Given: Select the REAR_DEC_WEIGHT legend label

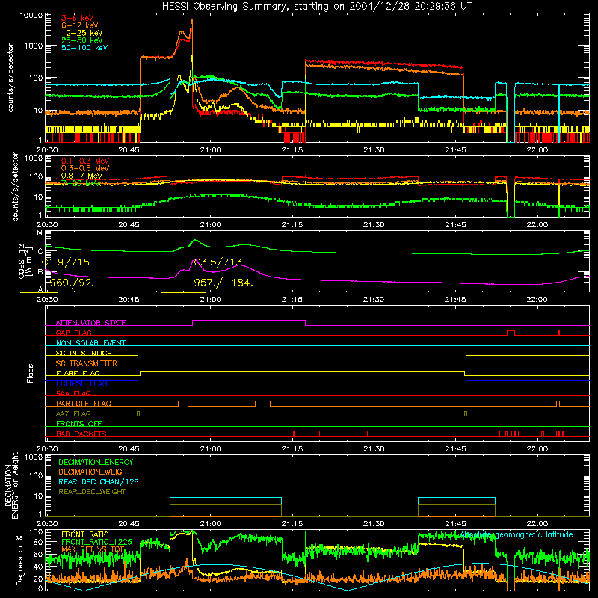Looking at the screenshot, I should [x=92, y=492].
